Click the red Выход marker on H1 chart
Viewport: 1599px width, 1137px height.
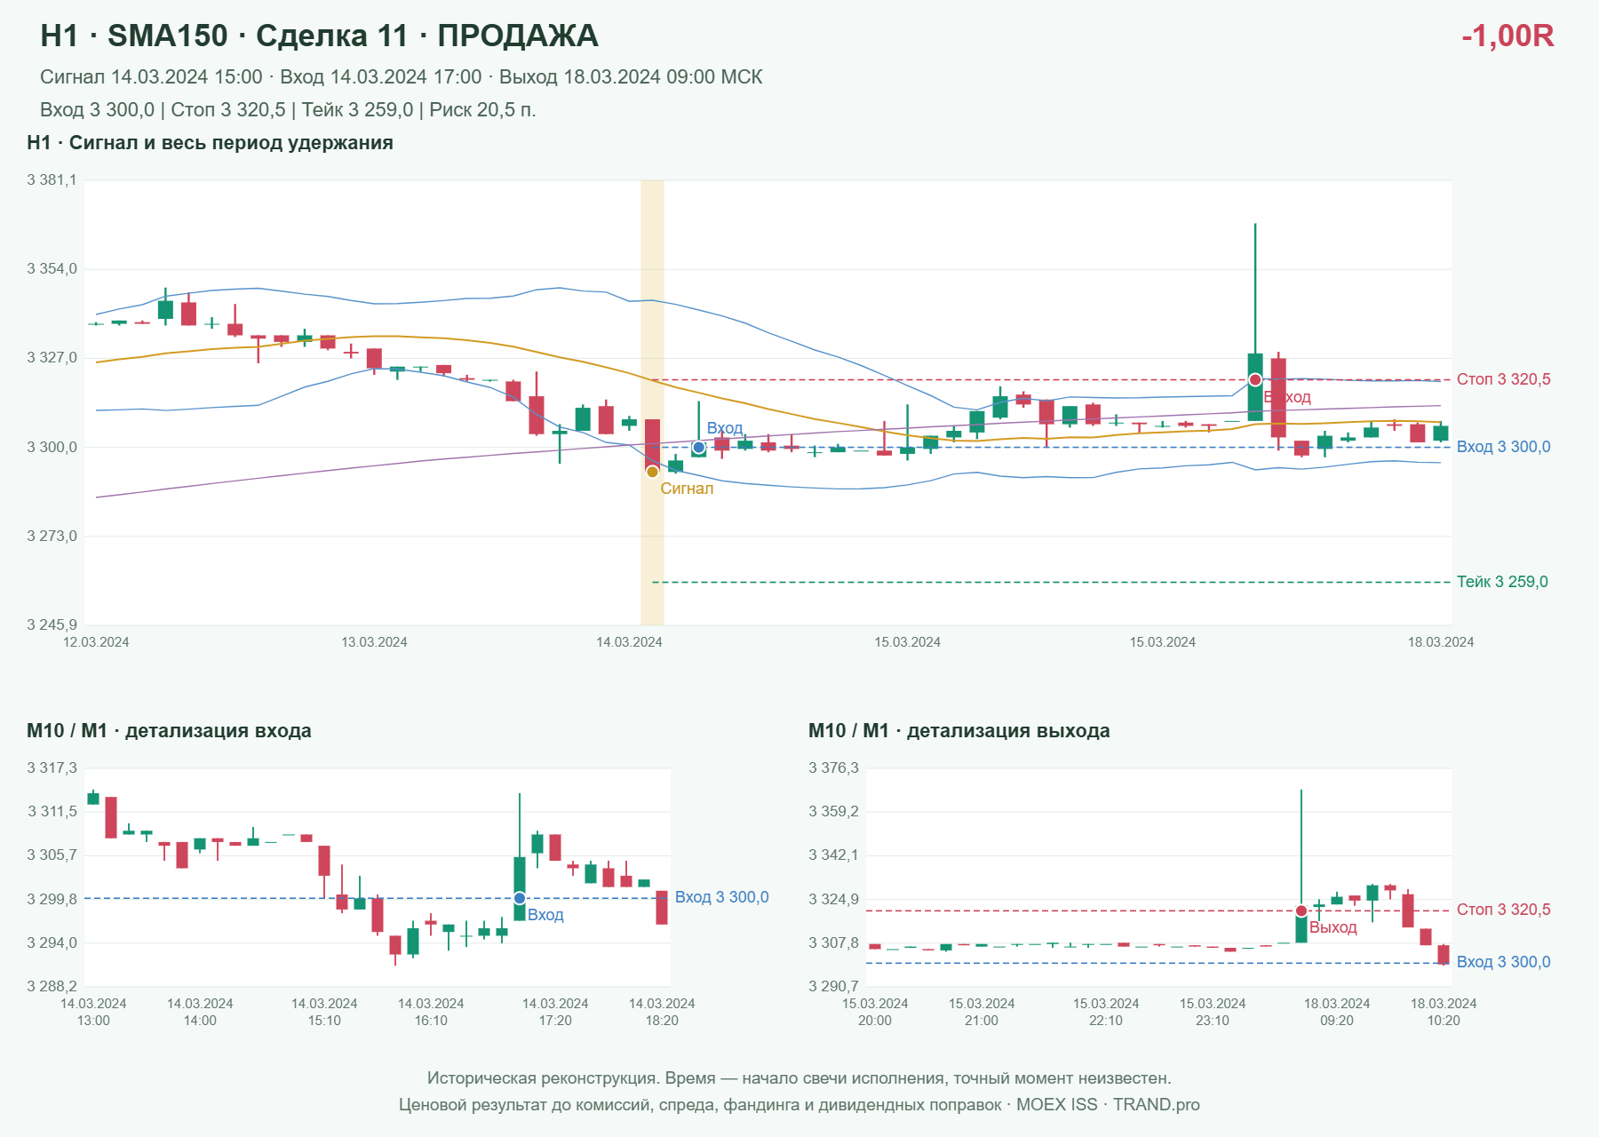(x=1255, y=380)
